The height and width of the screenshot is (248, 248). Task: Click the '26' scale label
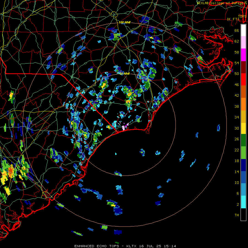237,139
